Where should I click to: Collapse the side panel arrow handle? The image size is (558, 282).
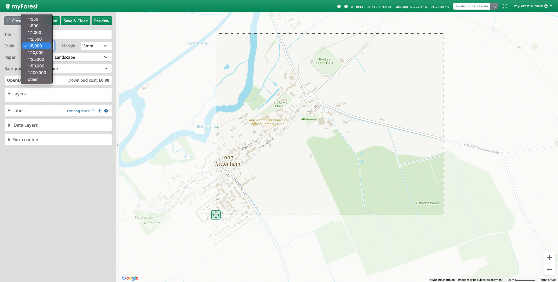coord(117,144)
